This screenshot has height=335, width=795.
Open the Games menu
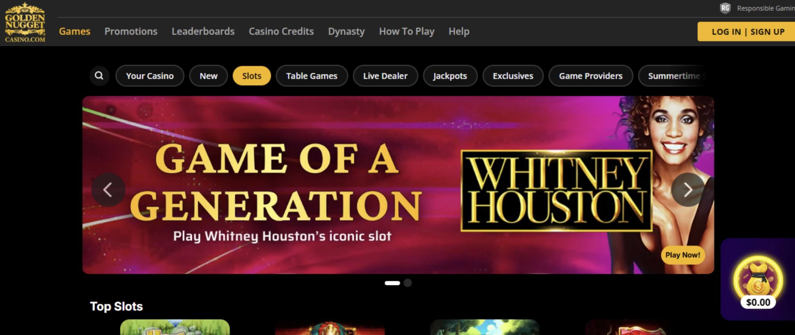(x=75, y=31)
